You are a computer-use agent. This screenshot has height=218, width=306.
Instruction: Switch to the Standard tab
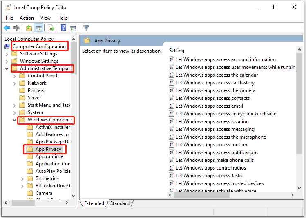click(x=120, y=203)
